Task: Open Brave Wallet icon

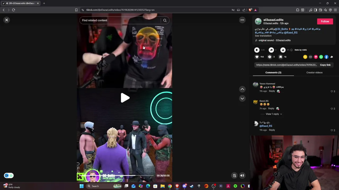Action: [320, 10]
